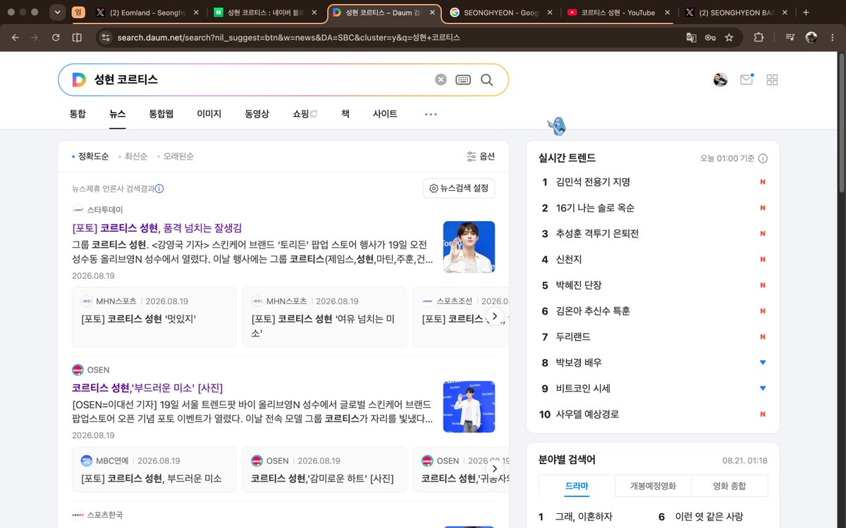Click trending keyword 비트코인 시세
This screenshot has height=528, width=846.
(583, 389)
